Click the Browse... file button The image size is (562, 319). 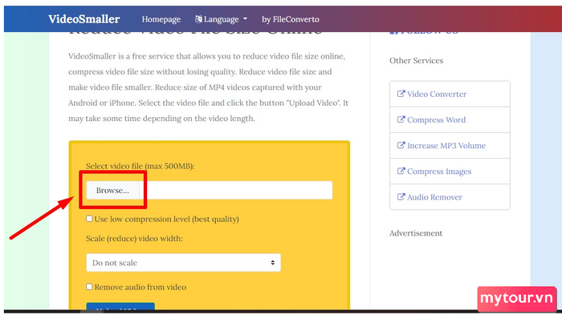[112, 190]
